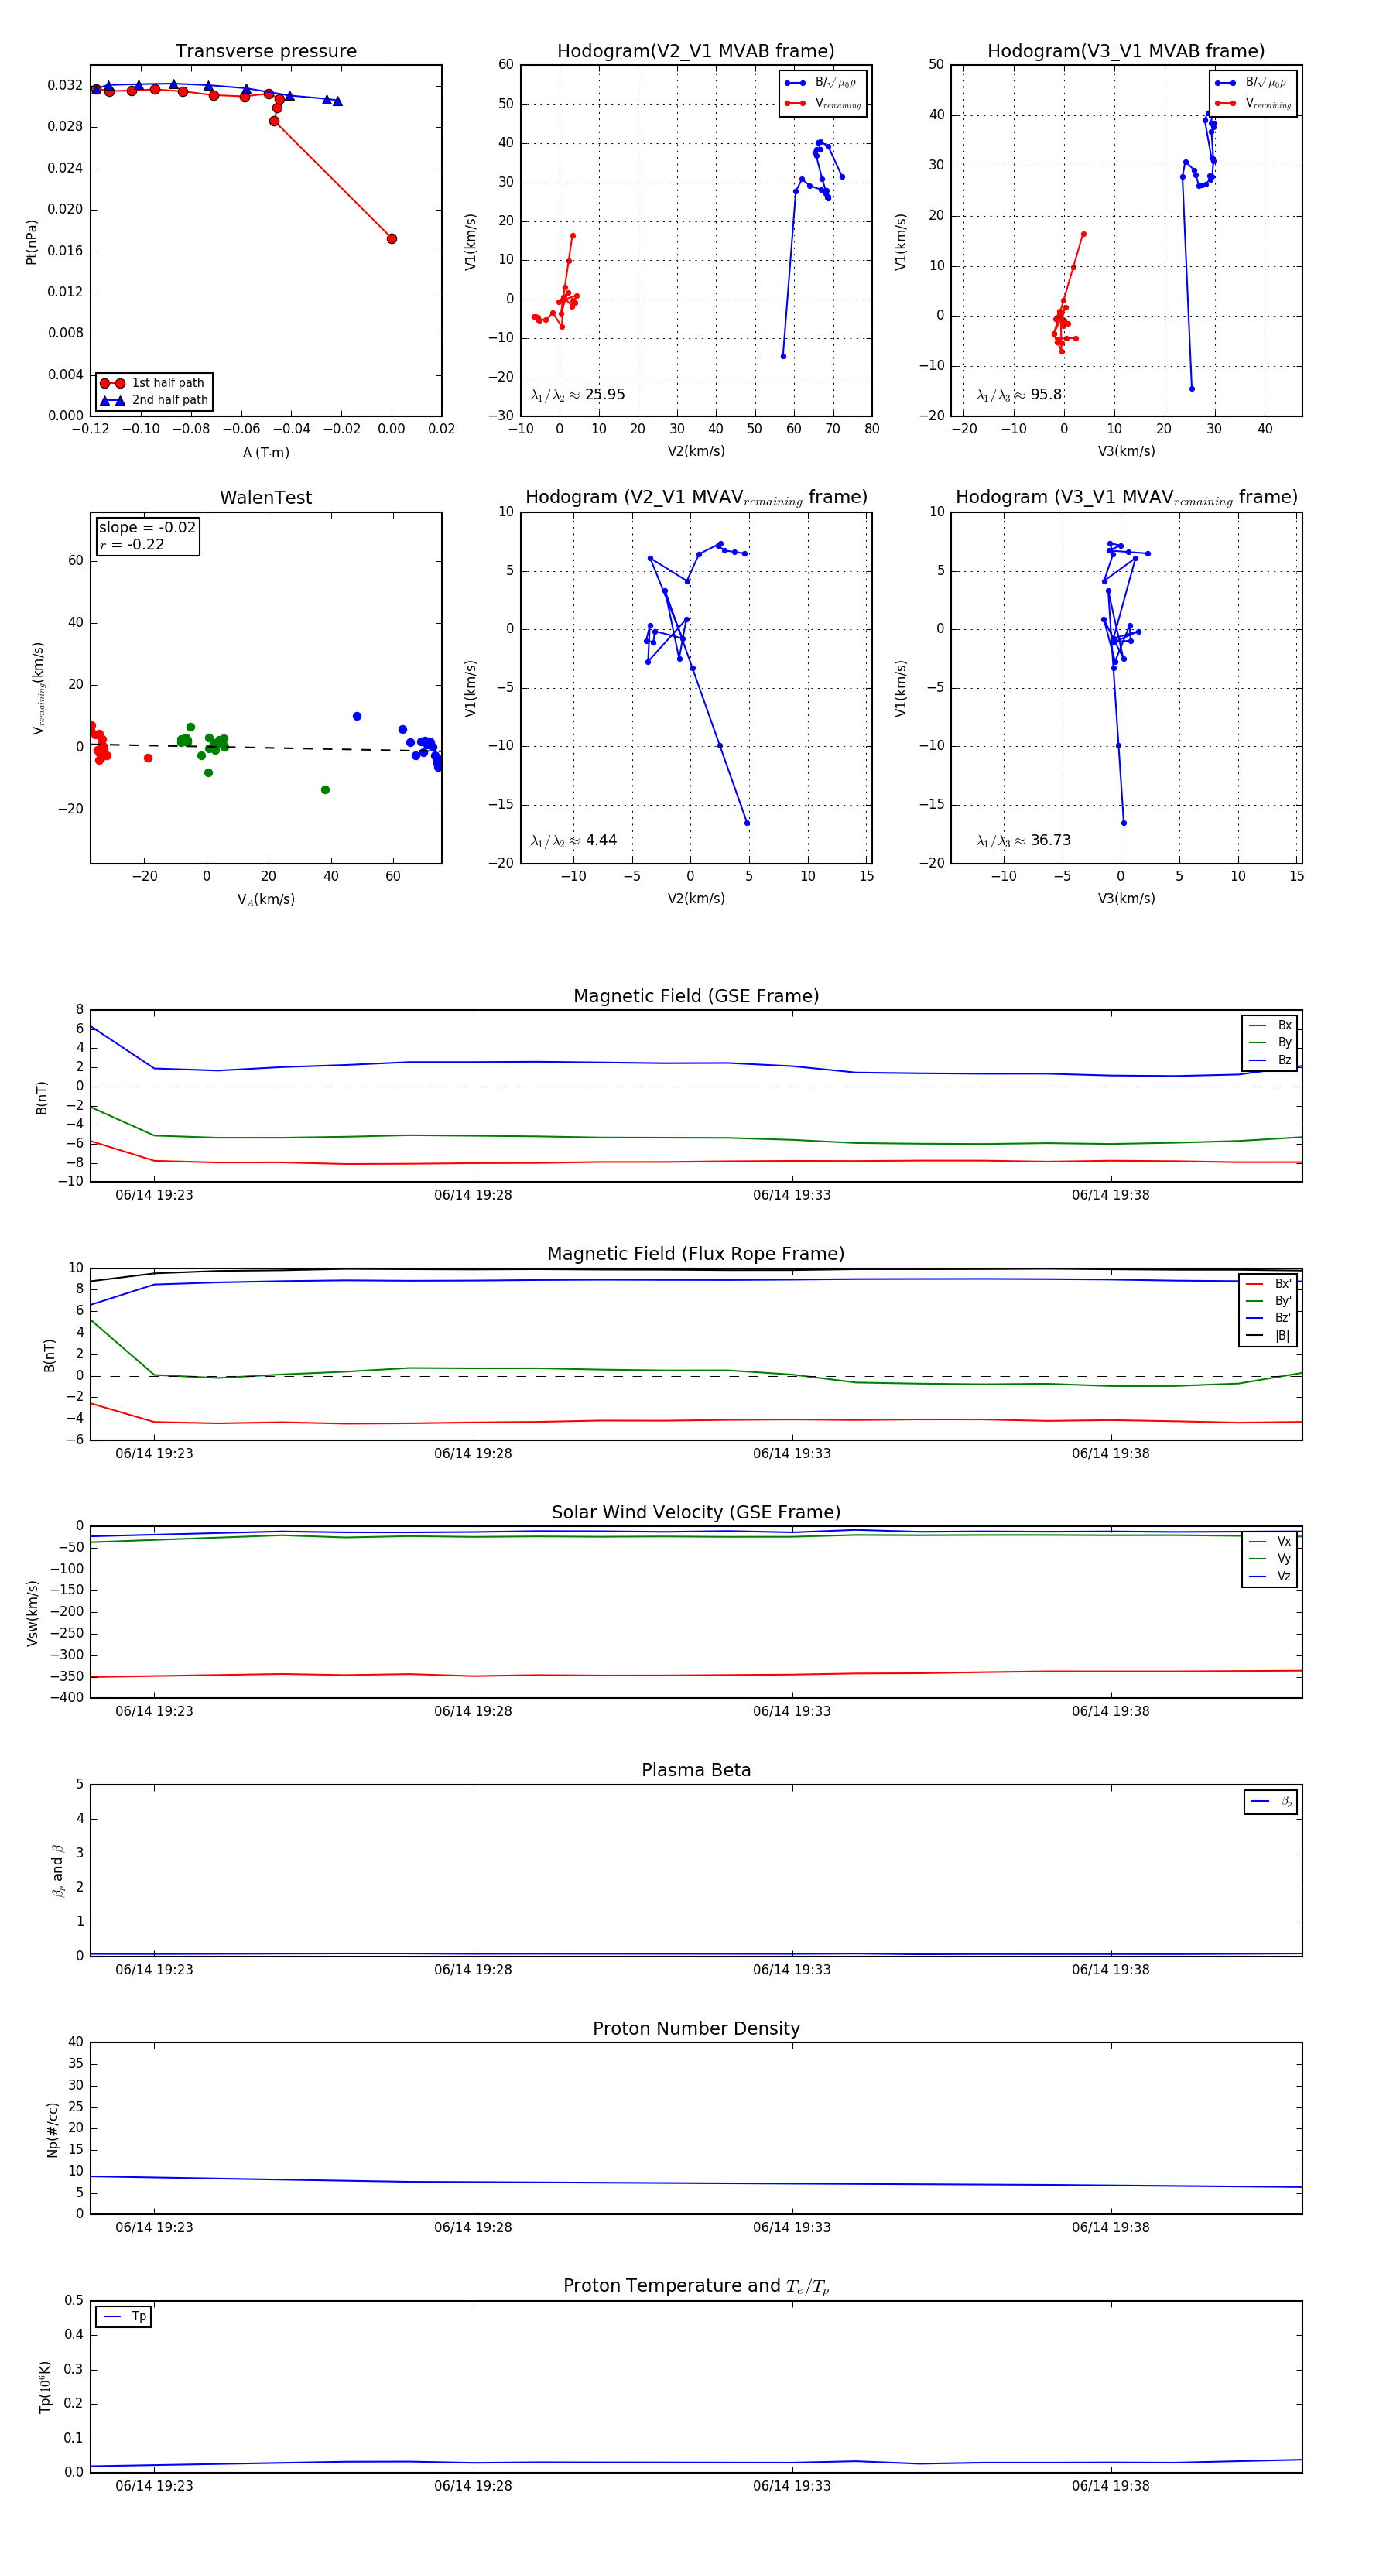Click the 'Np(#/cc)' y-axis label
Image resolution: width=1393 pixels, height=2554 pixels.
[53, 2130]
